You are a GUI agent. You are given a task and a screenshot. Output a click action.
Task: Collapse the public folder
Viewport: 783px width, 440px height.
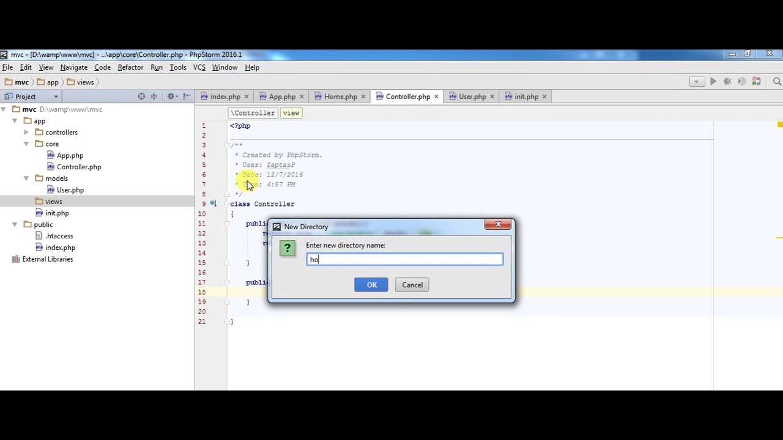point(15,224)
